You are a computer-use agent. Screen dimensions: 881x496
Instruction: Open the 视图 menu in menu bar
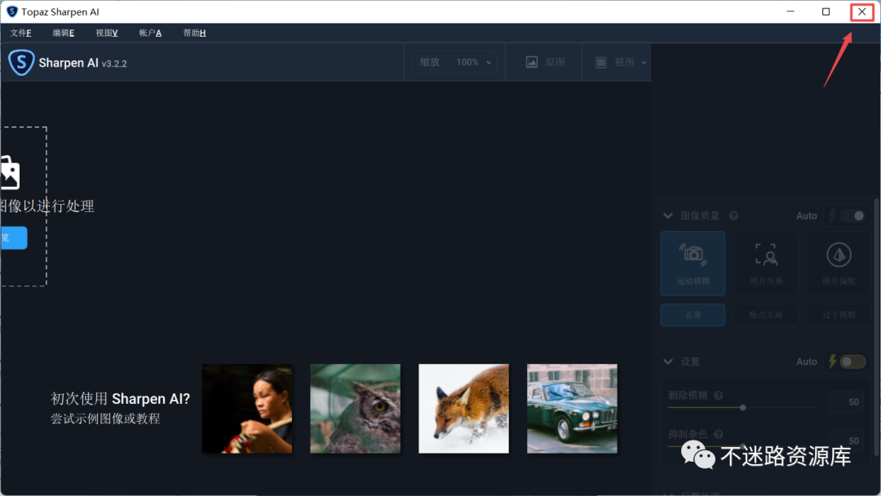point(107,33)
